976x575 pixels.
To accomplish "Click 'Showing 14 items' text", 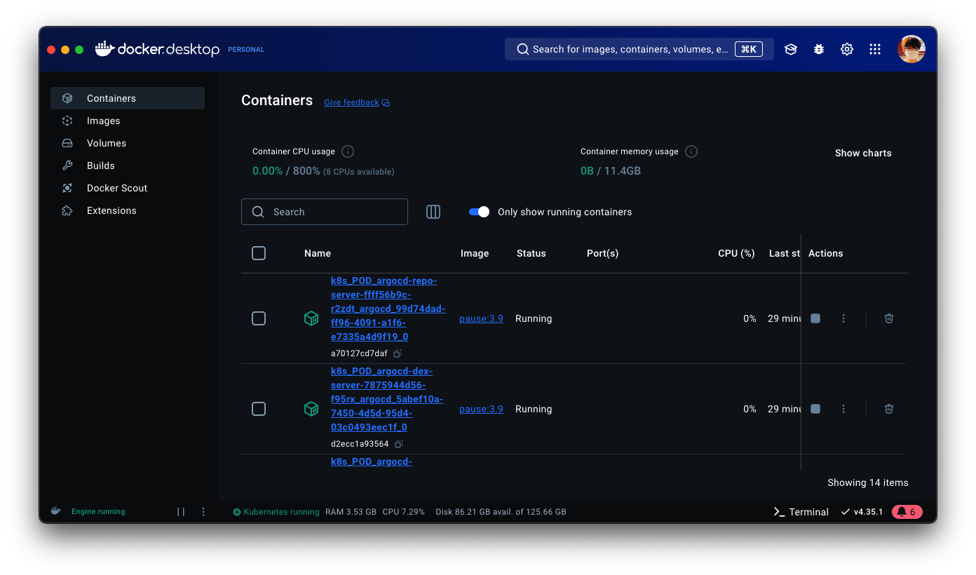I will (868, 482).
